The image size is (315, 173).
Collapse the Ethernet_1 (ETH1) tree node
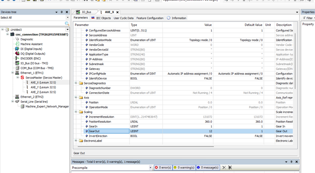[12, 73]
